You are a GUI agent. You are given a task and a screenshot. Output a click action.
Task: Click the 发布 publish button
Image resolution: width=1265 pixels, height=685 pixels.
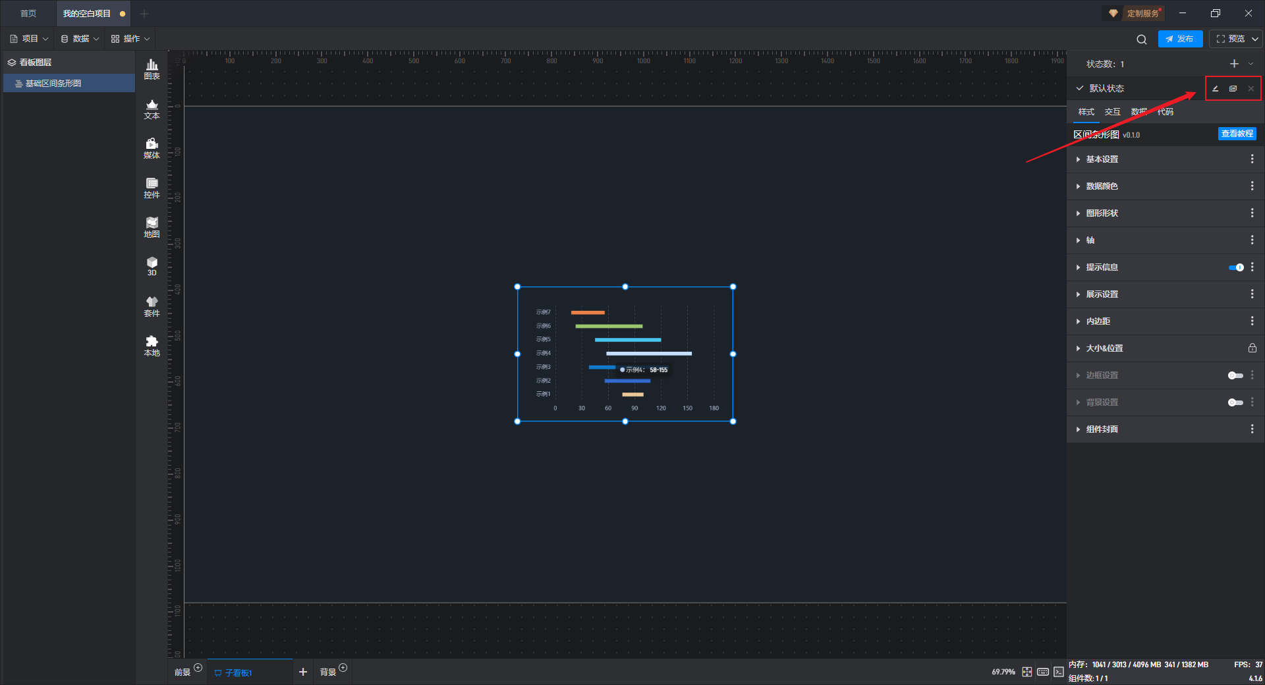click(1180, 39)
